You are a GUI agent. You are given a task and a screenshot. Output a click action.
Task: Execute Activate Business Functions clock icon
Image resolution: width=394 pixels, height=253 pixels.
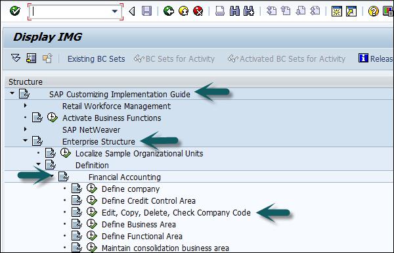[x=53, y=118]
